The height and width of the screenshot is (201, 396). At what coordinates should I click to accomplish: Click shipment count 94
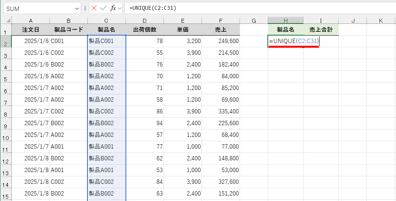point(145,124)
